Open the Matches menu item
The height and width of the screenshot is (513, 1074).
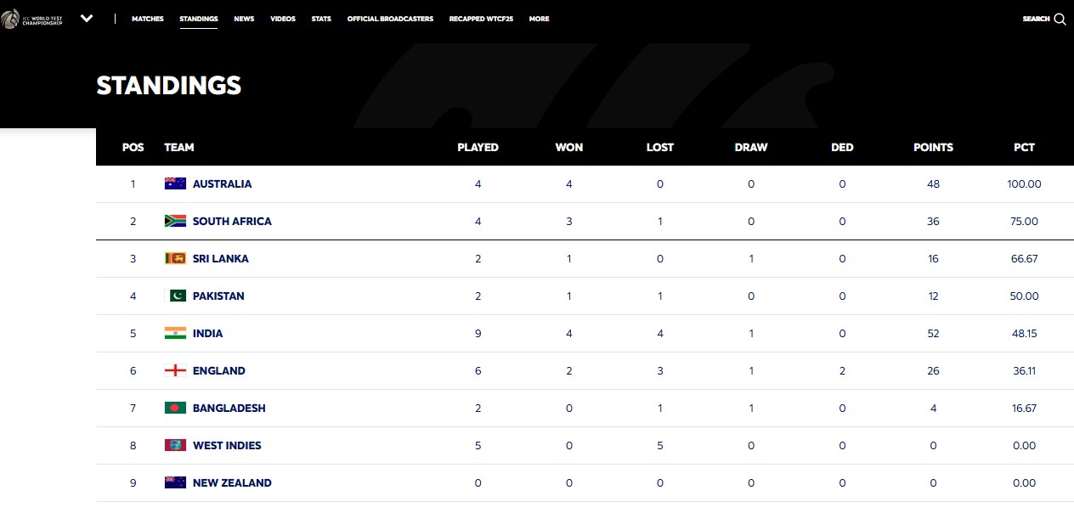(x=148, y=19)
